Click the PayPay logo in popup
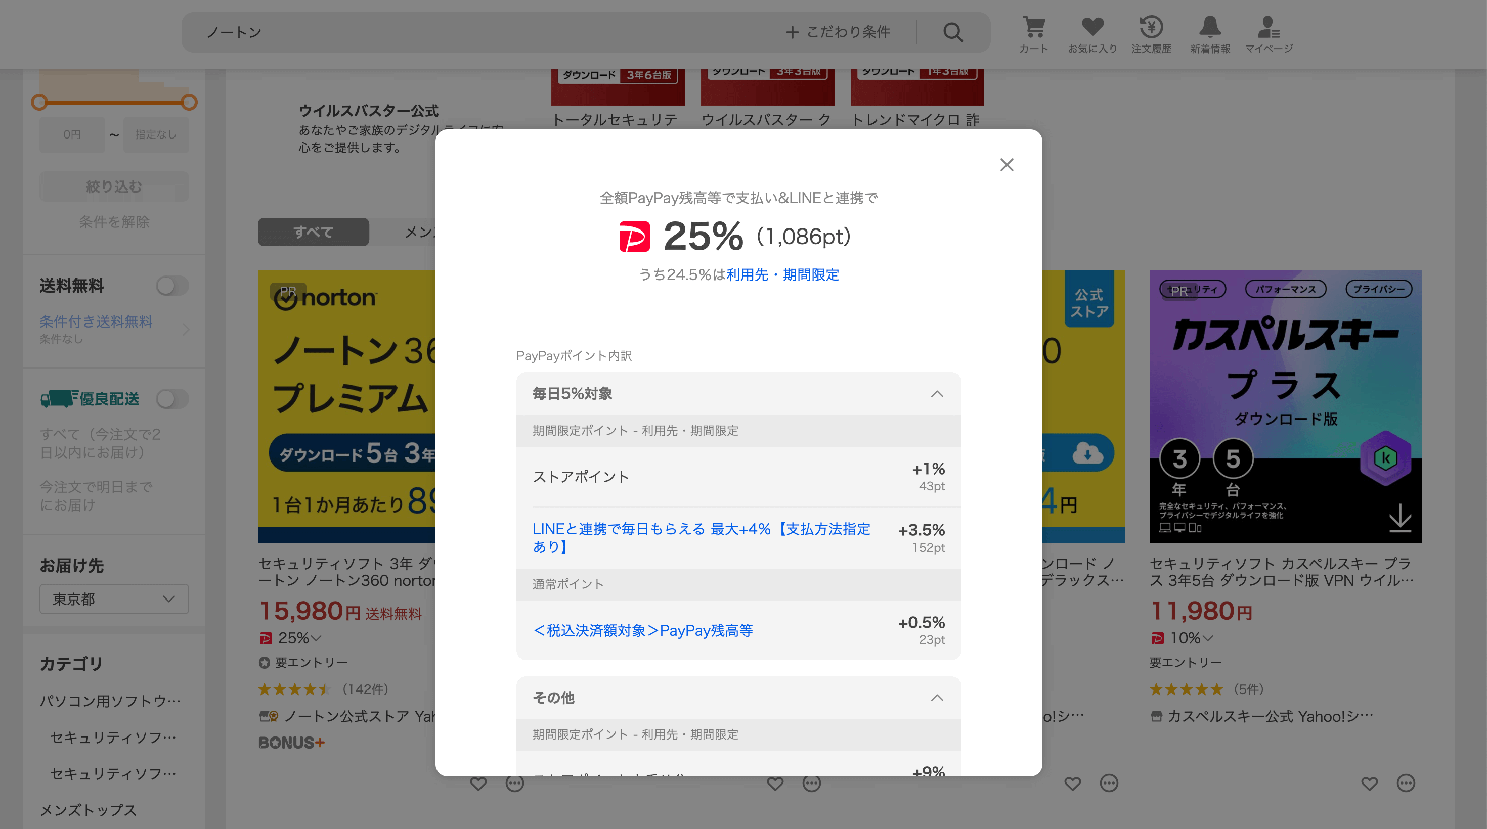Viewport: 1487px width, 829px height. point(634,237)
